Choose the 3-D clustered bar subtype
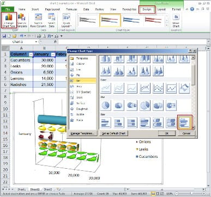This screenshot has height=197, width=211. 145,122
